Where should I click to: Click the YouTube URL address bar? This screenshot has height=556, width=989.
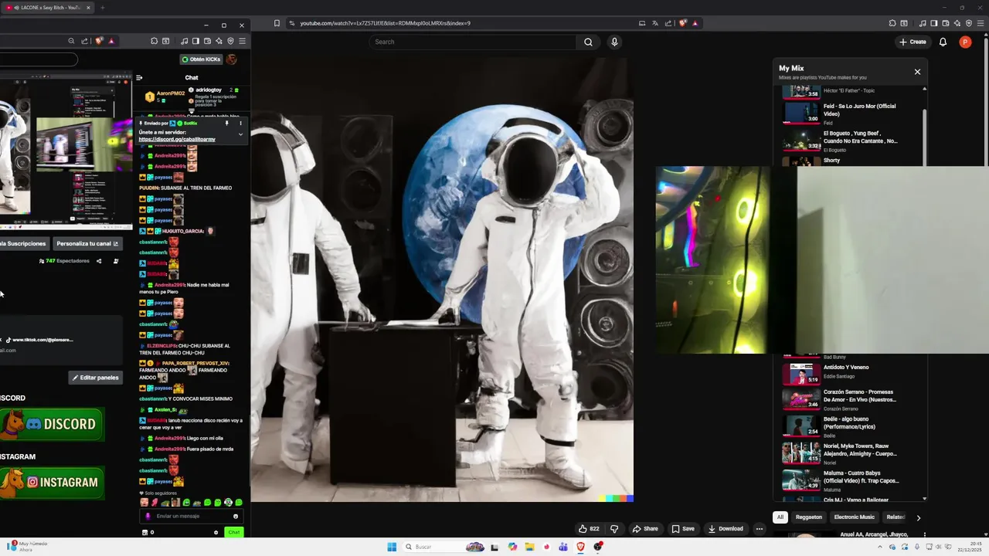[464, 23]
